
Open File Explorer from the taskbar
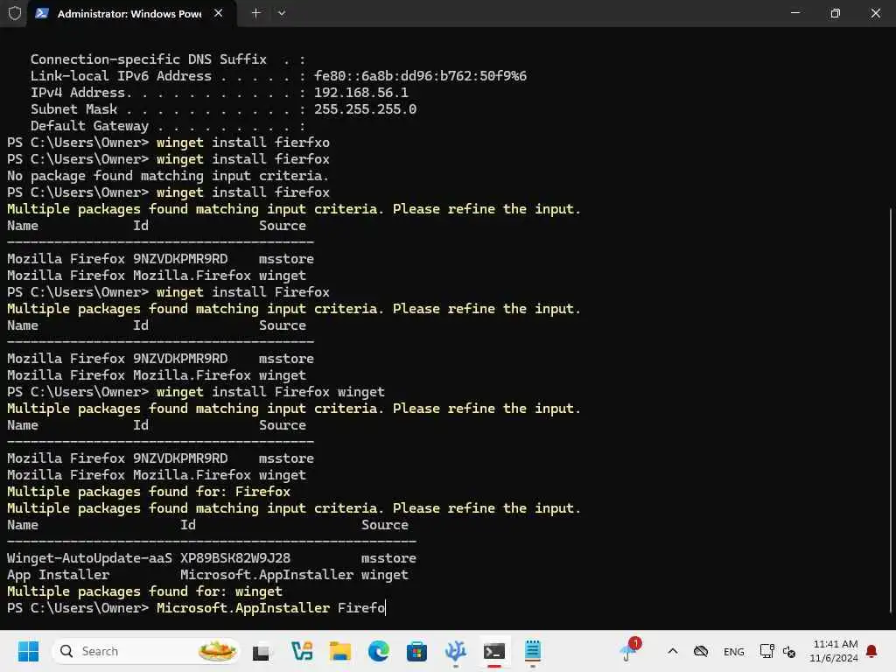339,651
